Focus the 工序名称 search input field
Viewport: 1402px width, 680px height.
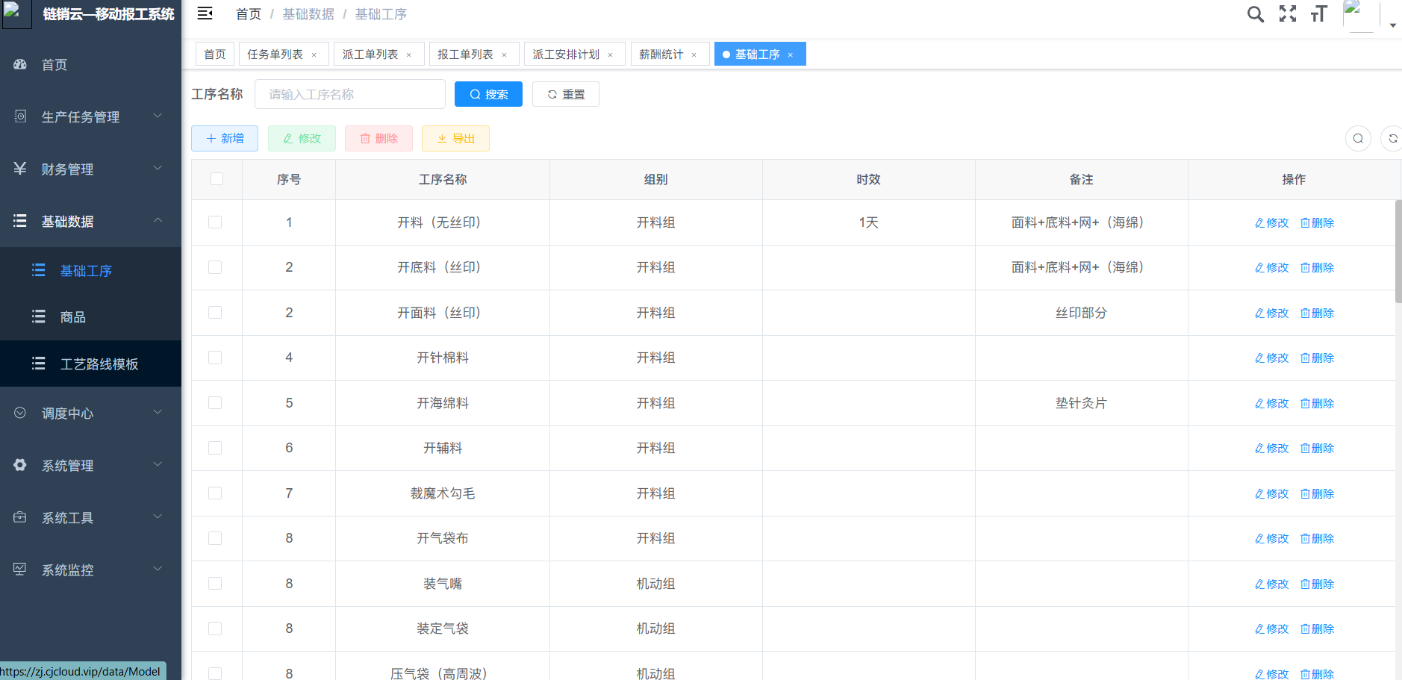tap(349, 94)
